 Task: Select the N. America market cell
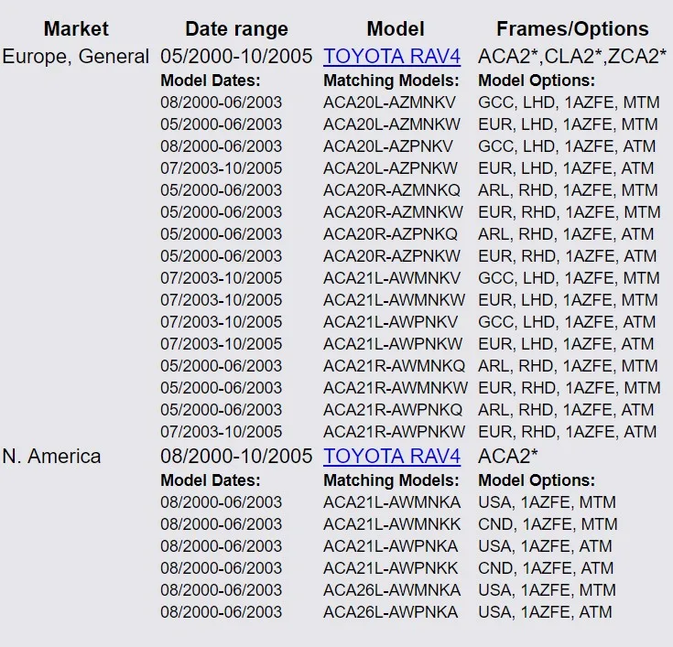coord(52,456)
